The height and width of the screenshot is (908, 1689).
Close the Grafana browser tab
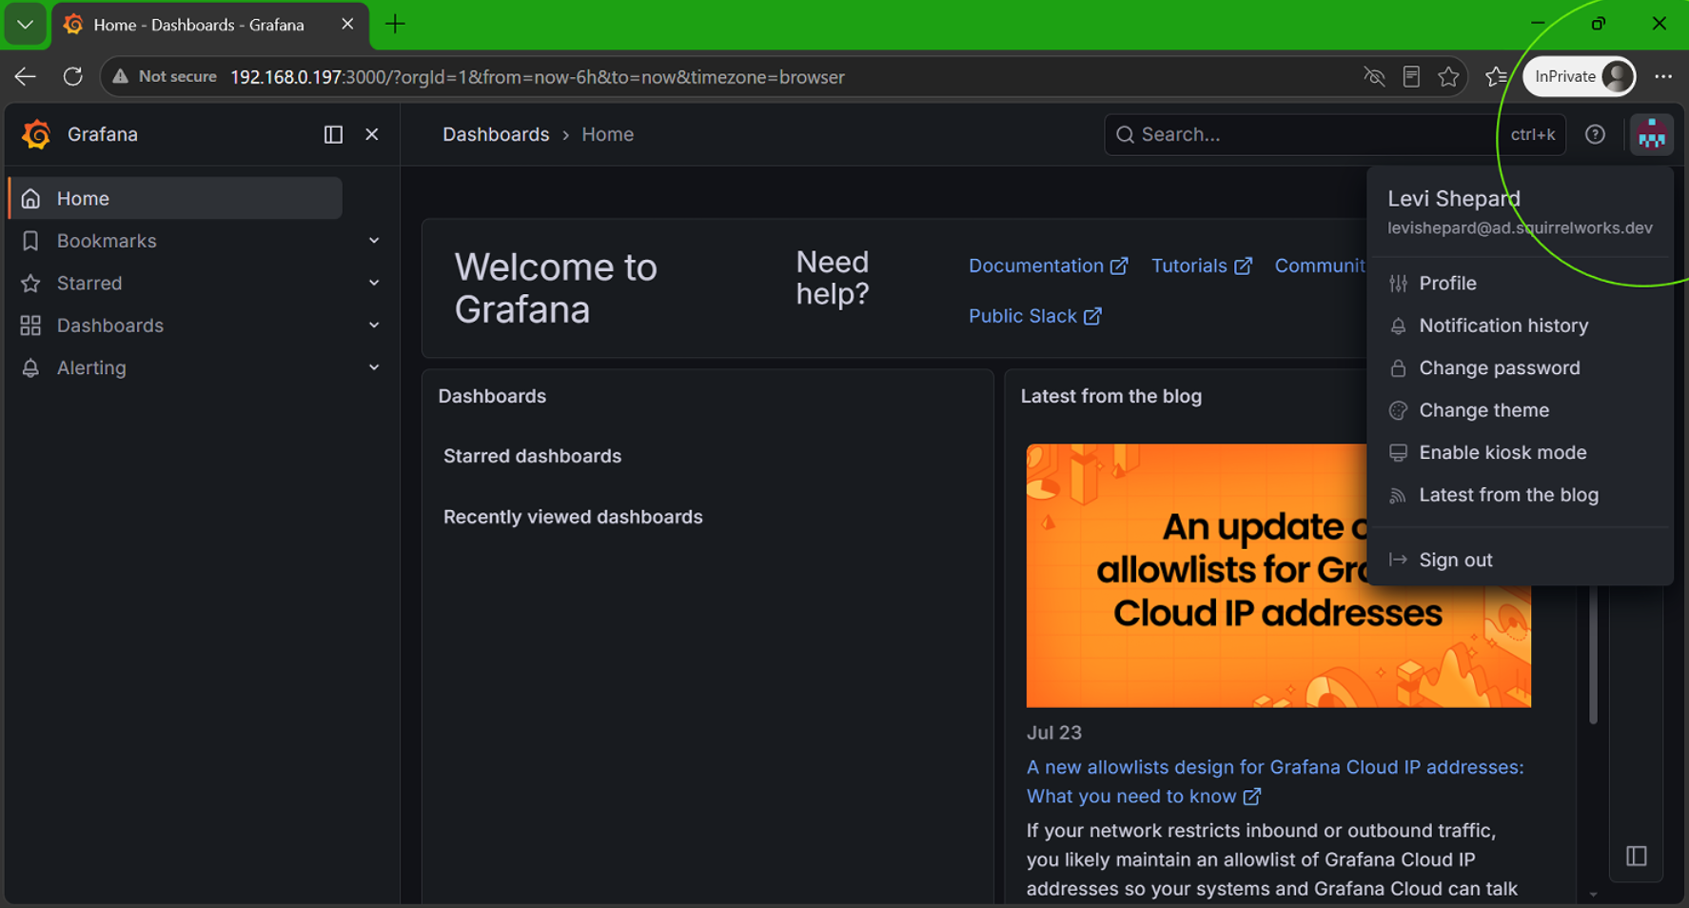347,25
